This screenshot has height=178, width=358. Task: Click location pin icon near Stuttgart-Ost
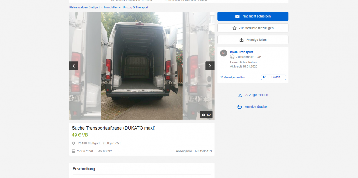click(74, 143)
